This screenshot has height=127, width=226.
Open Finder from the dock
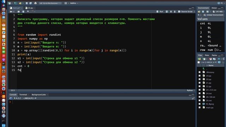[4, 2]
